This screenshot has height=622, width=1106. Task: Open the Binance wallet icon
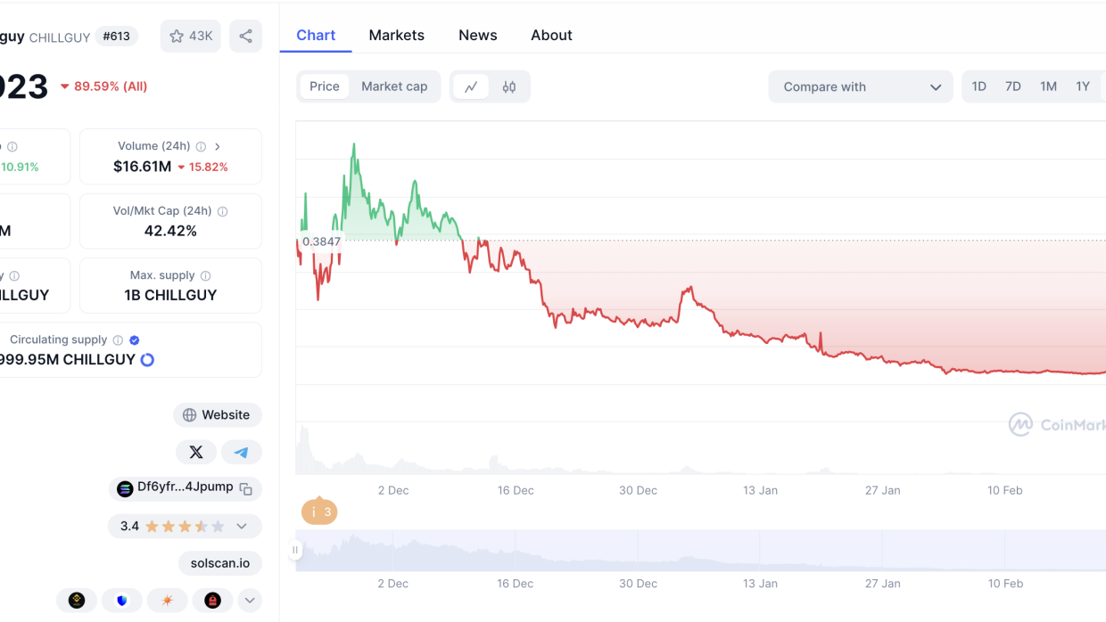pyautogui.click(x=77, y=601)
